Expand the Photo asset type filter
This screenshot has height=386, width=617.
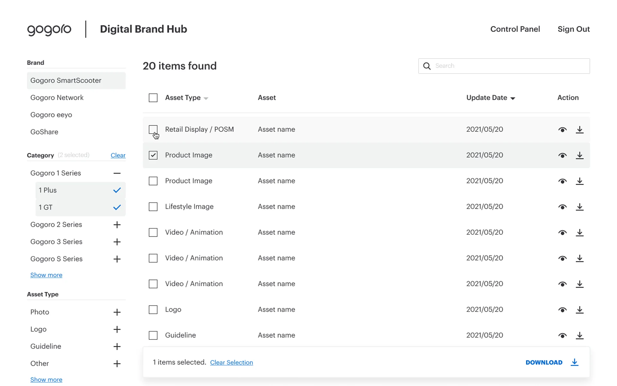(x=117, y=312)
